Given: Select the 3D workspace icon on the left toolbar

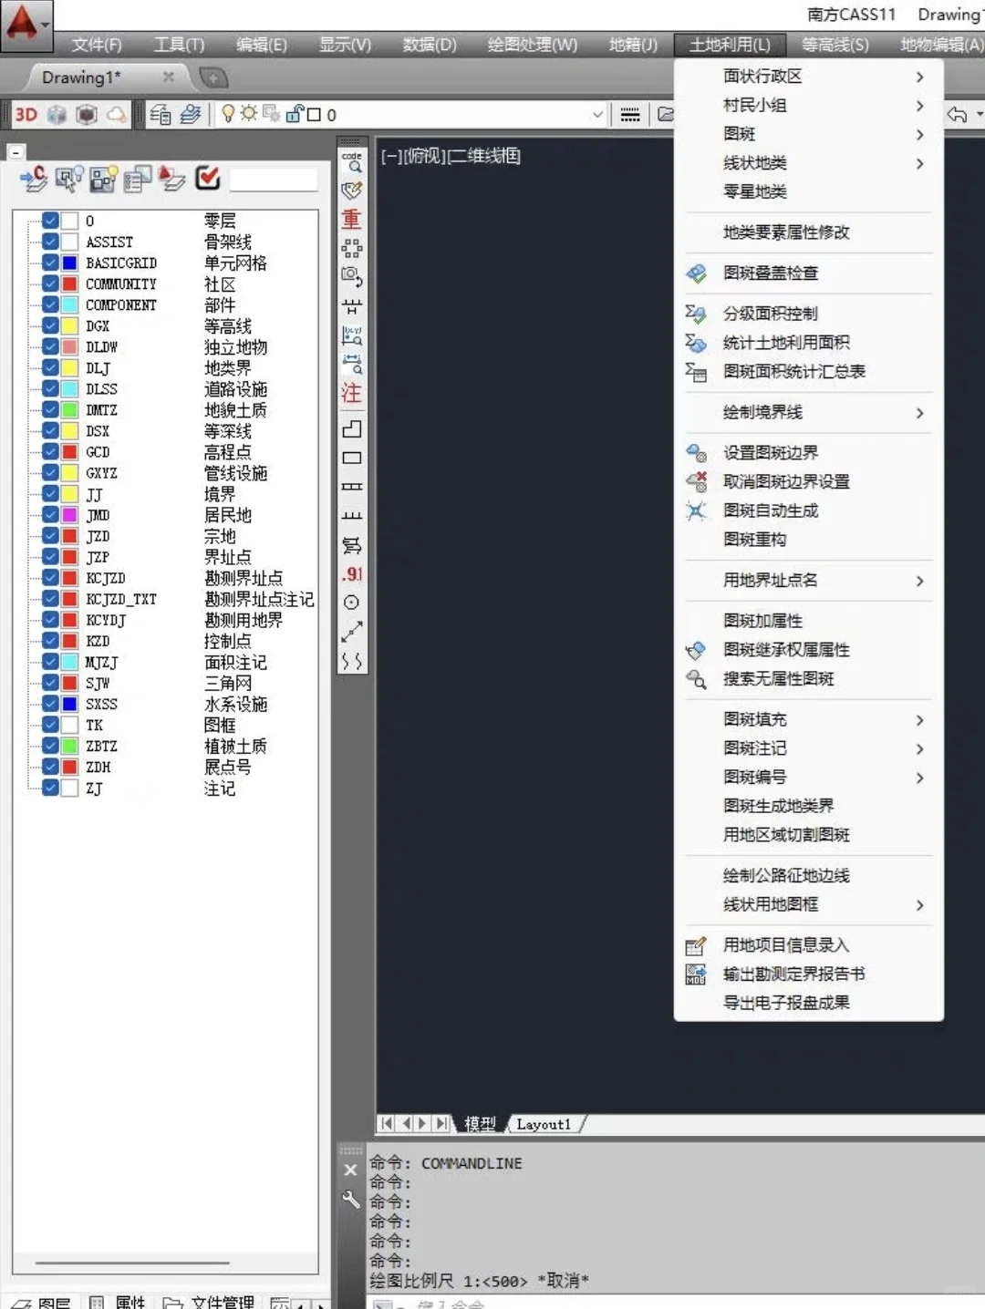Looking at the screenshot, I should point(25,114).
